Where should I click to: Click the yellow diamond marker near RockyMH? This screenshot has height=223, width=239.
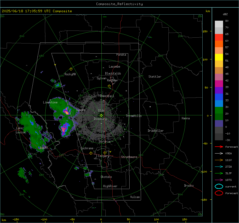click(x=71, y=69)
